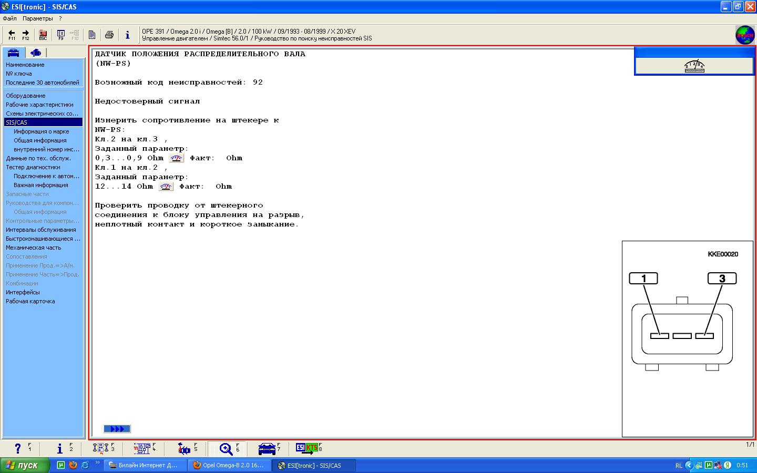Open Информация о марке
Screen dimensions: 757x473
point(42,131)
